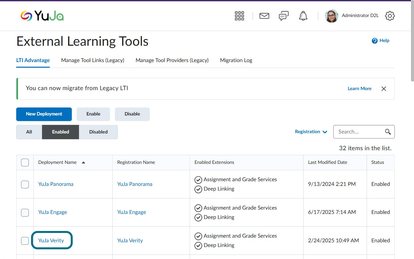Viewport: 414px width, 259px height.
Task: Click the Disable button
Action: point(132,114)
